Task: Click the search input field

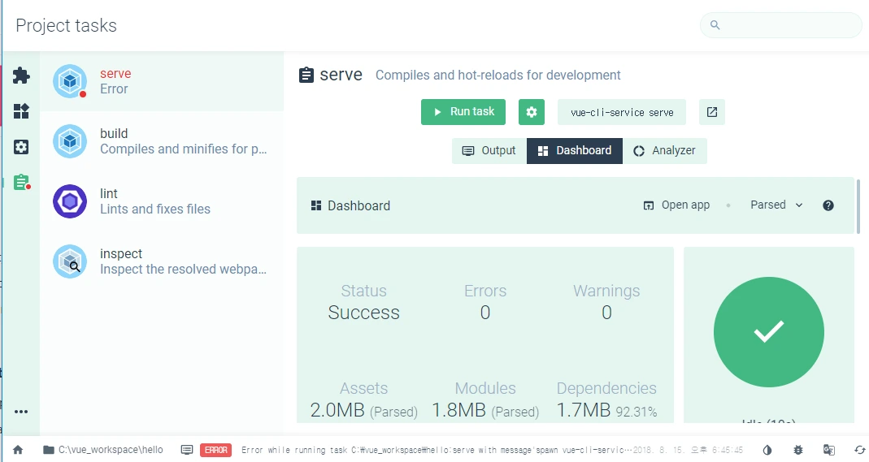Action: pos(781,25)
